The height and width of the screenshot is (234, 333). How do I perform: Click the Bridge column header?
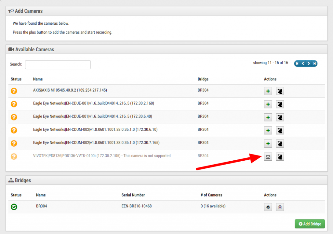click(x=203, y=79)
